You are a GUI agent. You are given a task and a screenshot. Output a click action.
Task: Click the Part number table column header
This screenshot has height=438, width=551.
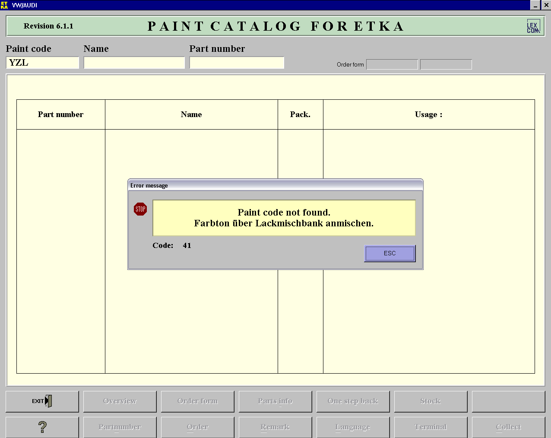pyautogui.click(x=61, y=114)
